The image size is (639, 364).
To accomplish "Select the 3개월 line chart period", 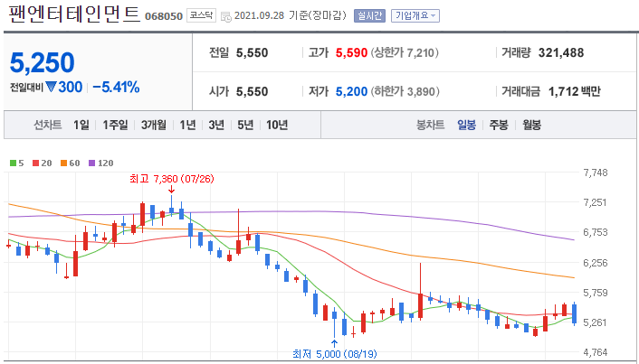I will click(154, 125).
